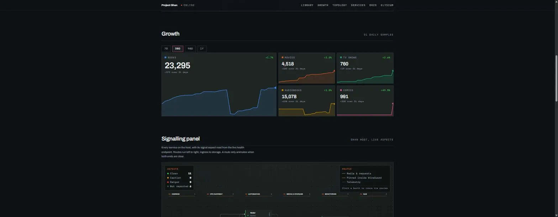Click the '31 DAILY SAMPLES' label
558x217 pixels.
(x=378, y=35)
